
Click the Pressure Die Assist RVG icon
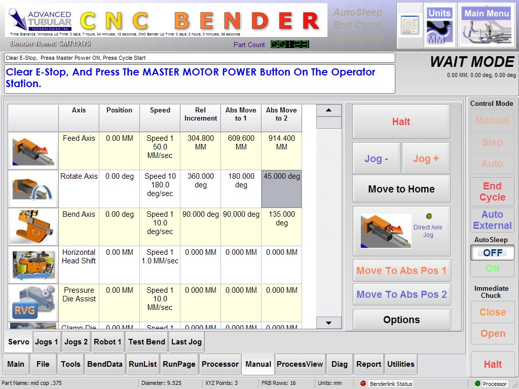pos(33,303)
